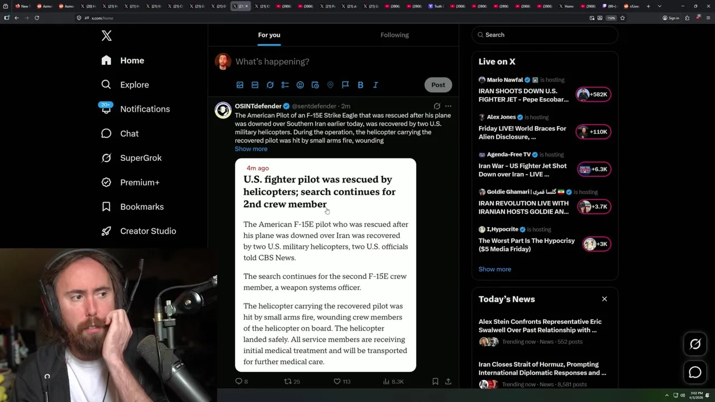Open the CBS News article image
Image resolution: width=715 pixels, height=402 pixels.
326,265
